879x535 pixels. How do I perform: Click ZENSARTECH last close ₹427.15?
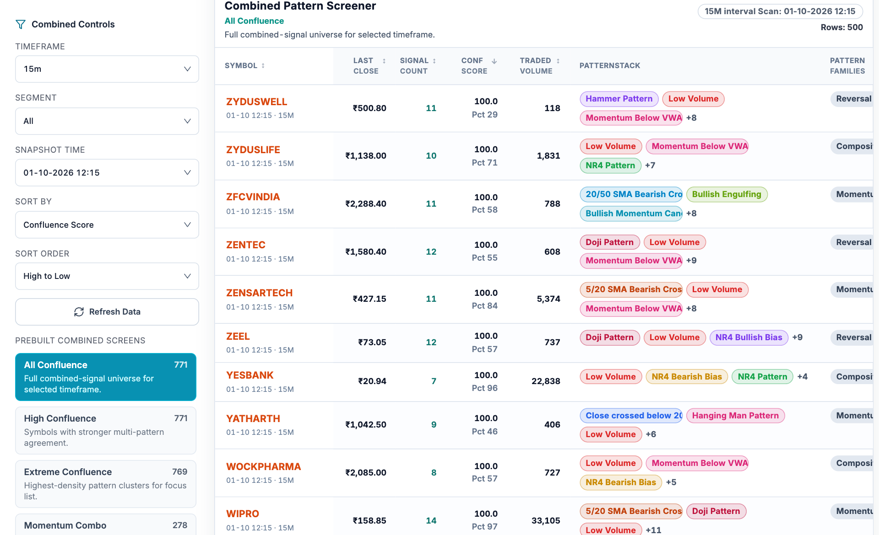[369, 299]
